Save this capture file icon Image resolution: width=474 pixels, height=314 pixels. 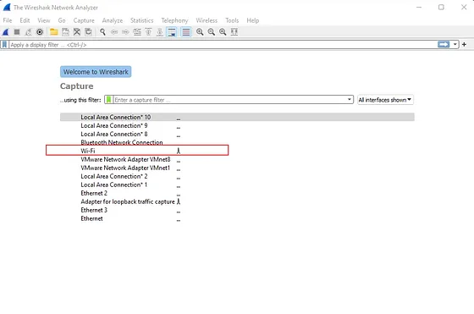(65, 31)
